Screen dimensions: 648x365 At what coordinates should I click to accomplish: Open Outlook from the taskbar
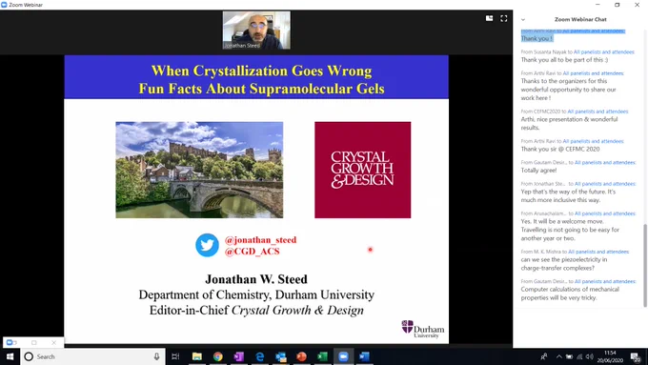click(x=280, y=356)
